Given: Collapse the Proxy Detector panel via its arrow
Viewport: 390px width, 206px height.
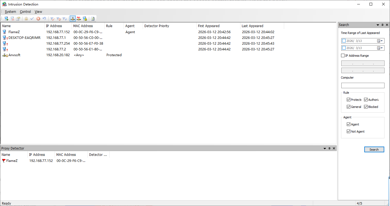Looking at the screenshot, I should coord(325,148).
